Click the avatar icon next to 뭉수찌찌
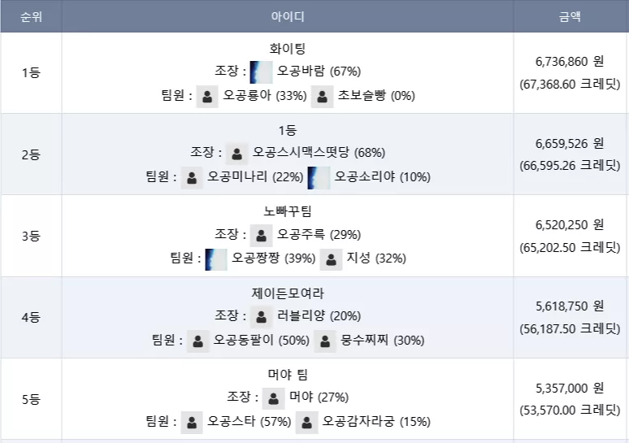 point(325,341)
